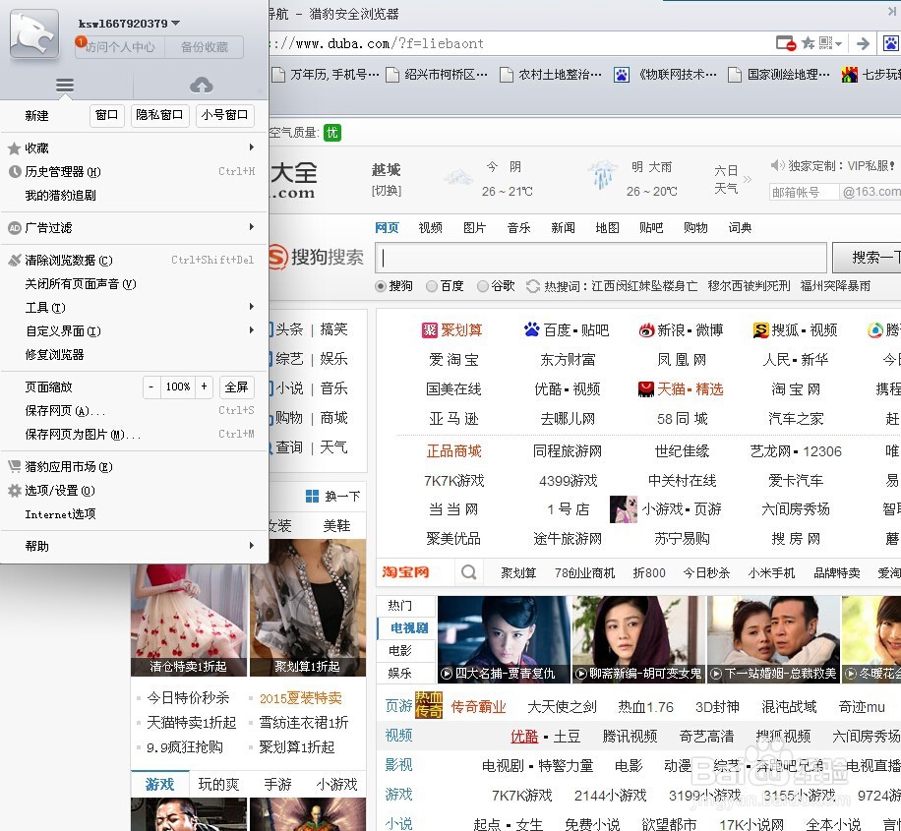Image resolution: width=901 pixels, height=831 pixels.
Task: Click the Tmall red cat icon
Action: point(646,389)
